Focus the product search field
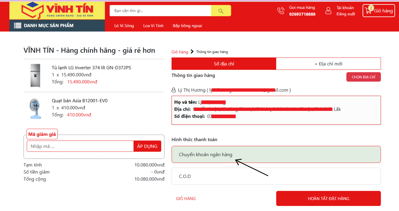 [160, 11]
